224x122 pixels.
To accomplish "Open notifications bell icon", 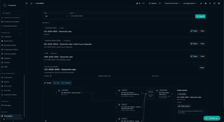I will click(x=214, y=3).
